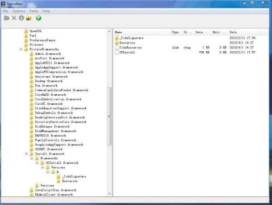Select DirectoryServiceCore.framework in the tree
Viewport: 272px width, 205px height.
click(x=61, y=122)
